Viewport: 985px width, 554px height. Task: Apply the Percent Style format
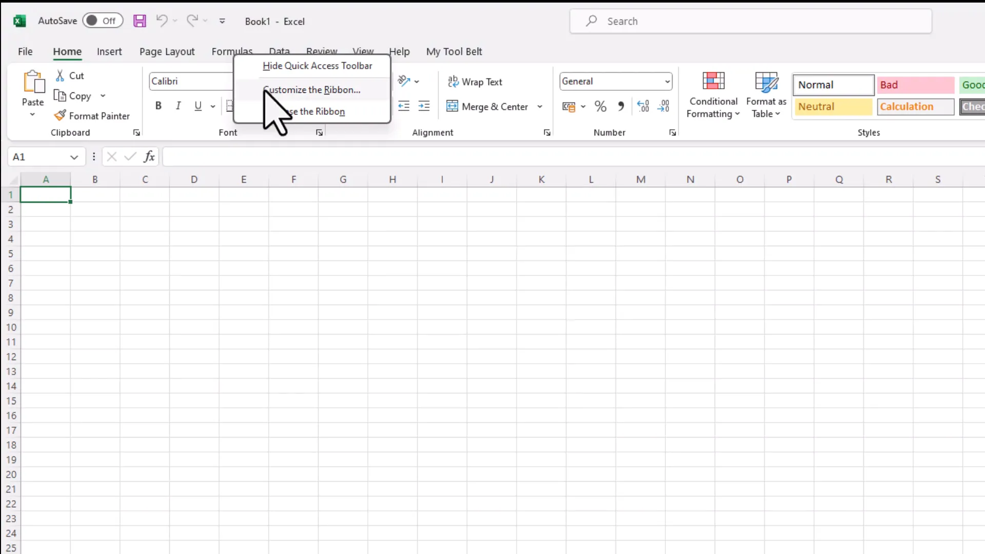click(600, 106)
